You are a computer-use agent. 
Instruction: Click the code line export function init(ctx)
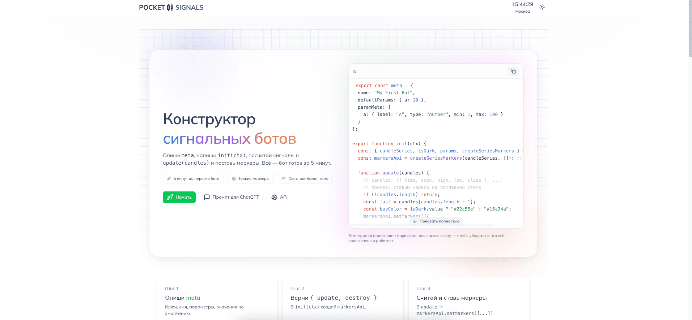[x=389, y=144]
